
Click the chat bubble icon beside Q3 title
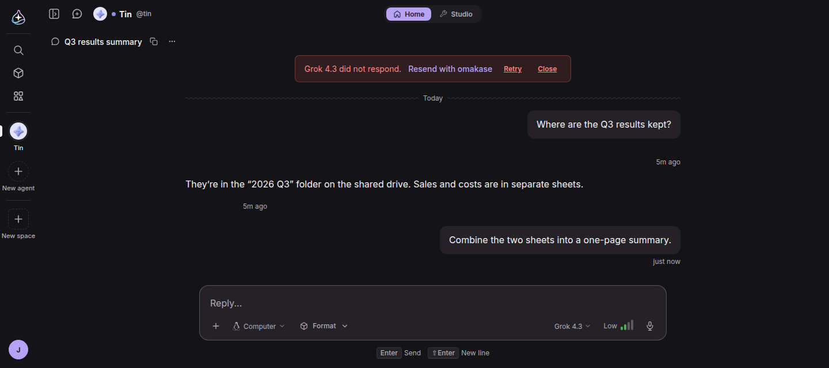click(55, 41)
